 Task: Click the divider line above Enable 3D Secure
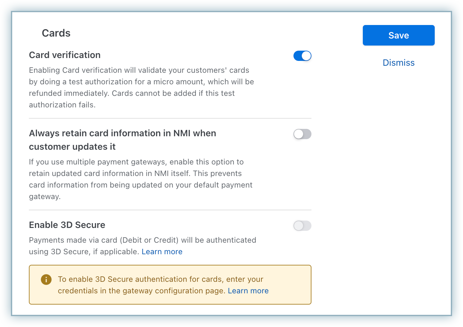(170, 210)
